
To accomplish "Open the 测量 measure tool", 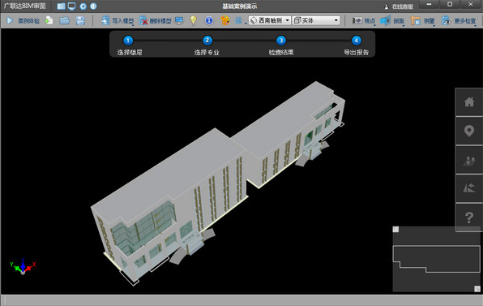I will [x=423, y=20].
